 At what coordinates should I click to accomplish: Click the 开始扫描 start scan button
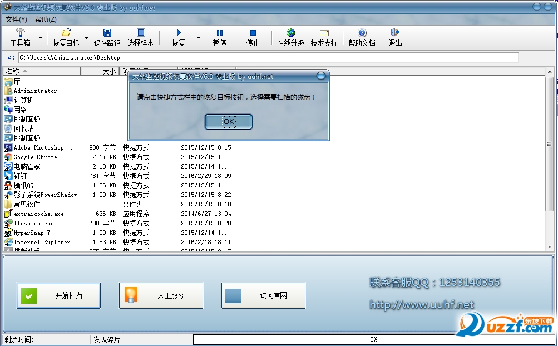pos(59,295)
